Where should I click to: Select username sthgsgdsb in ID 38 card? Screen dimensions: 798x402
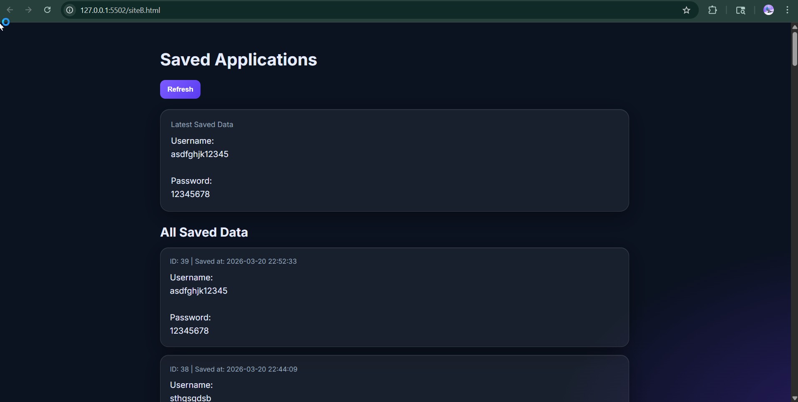click(191, 398)
